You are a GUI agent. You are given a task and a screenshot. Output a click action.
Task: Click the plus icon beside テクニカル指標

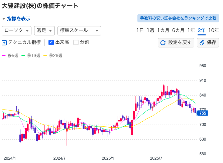4,42
